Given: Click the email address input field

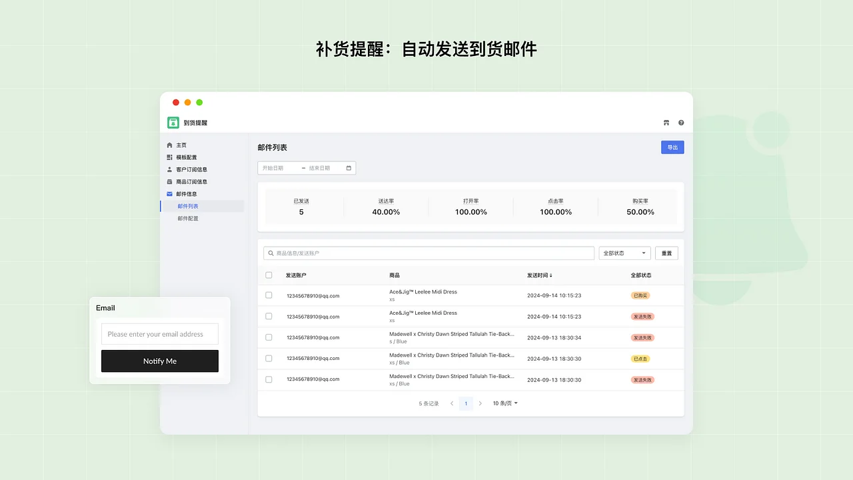Looking at the screenshot, I should pyautogui.click(x=160, y=334).
